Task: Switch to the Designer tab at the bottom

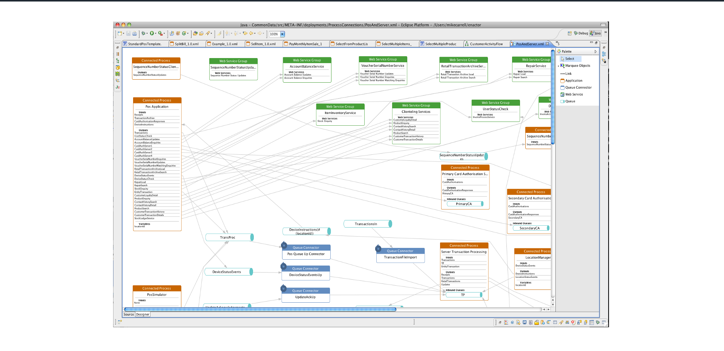Action: coord(143,314)
